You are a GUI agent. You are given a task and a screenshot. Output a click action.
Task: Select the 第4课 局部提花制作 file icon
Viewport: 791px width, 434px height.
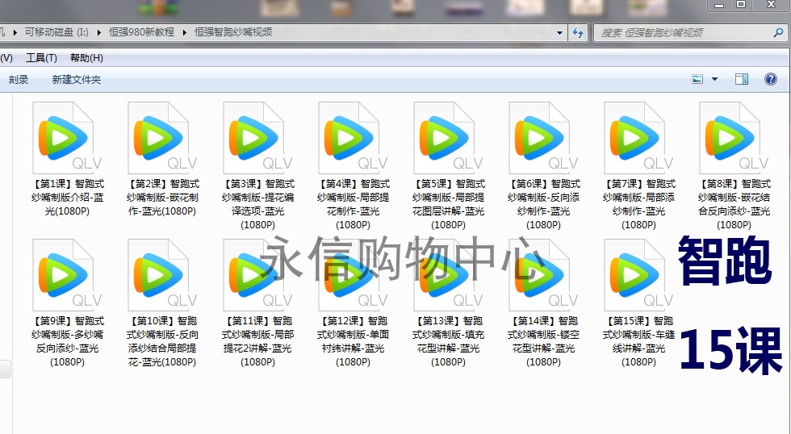(354, 138)
